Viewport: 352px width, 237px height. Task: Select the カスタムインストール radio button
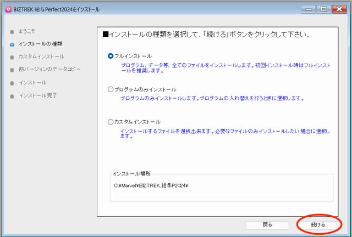pyautogui.click(x=110, y=122)
